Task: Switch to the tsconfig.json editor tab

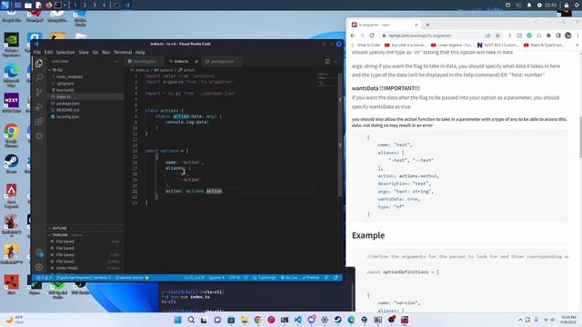Action: tap(144, 62)
